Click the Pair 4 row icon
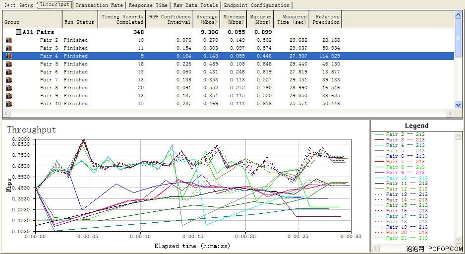The image size is (465, 254). coord(9,56)
